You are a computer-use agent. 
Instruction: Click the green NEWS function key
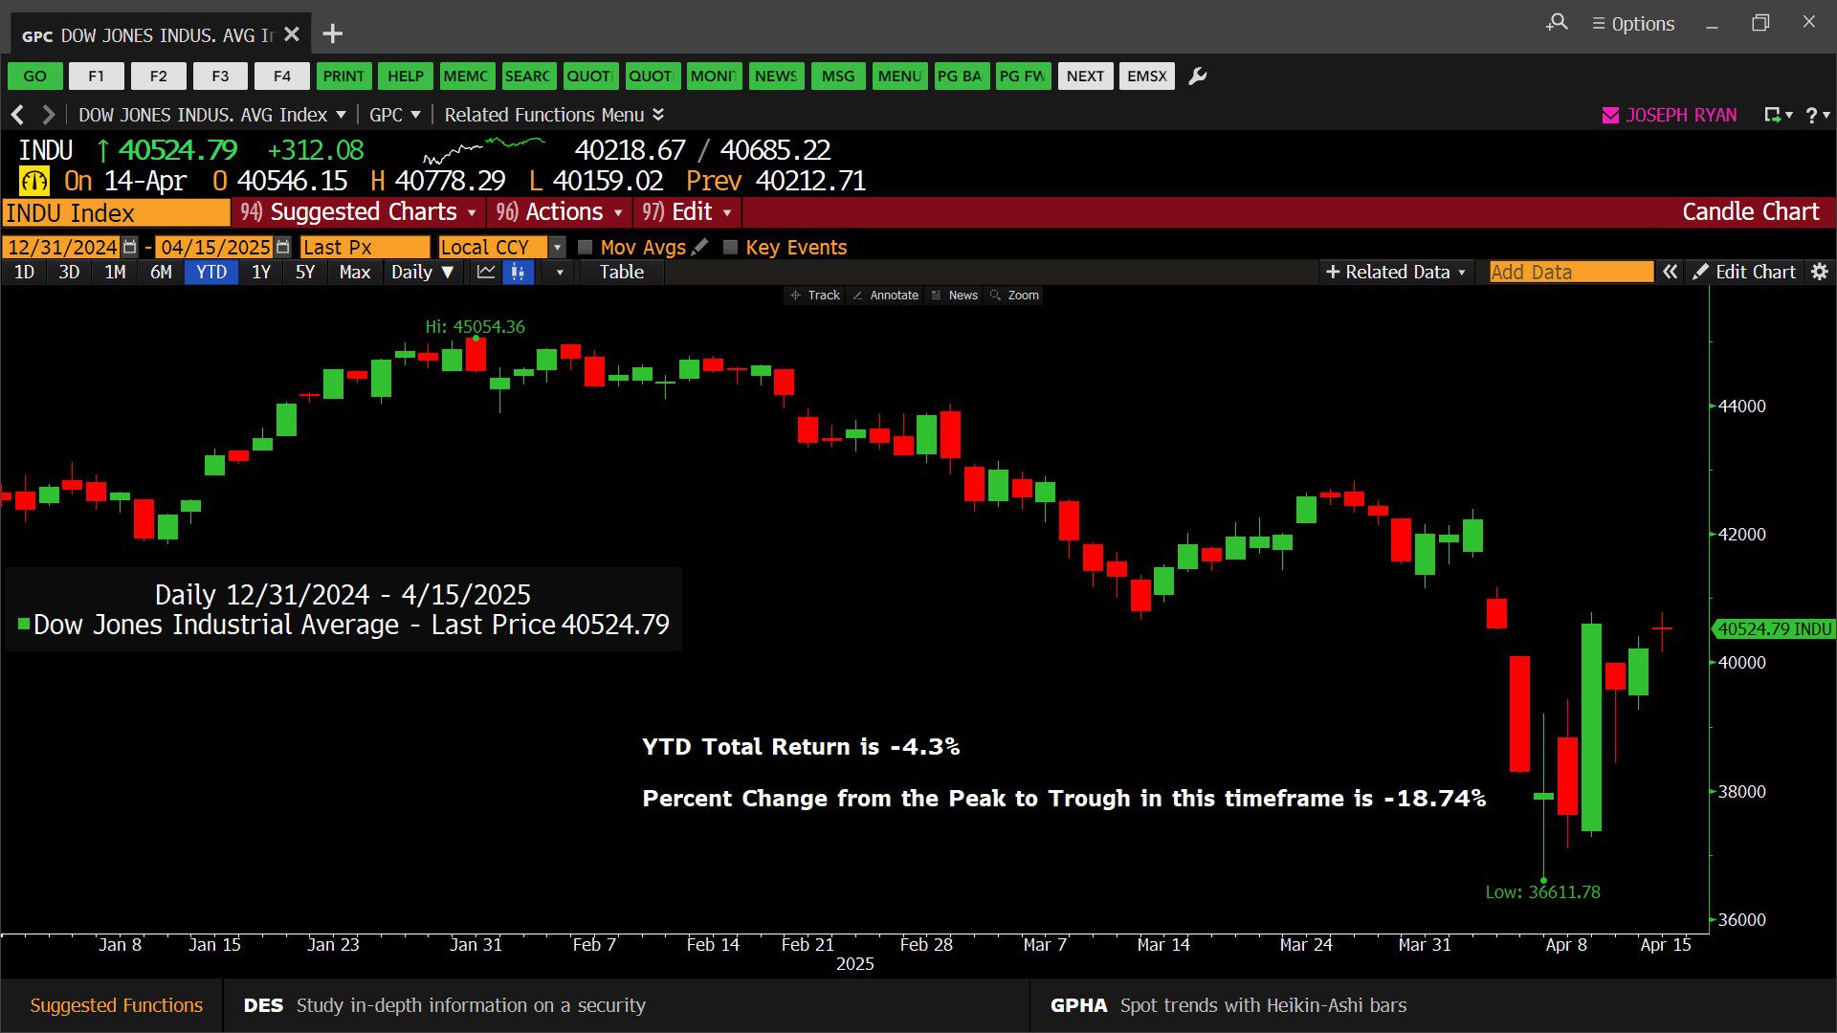point(775,77)
